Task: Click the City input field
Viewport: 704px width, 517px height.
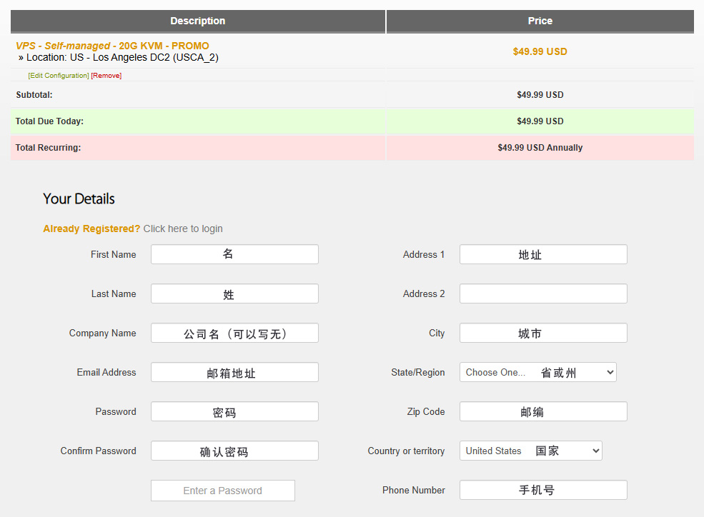Action: click(x=543, y=333)
